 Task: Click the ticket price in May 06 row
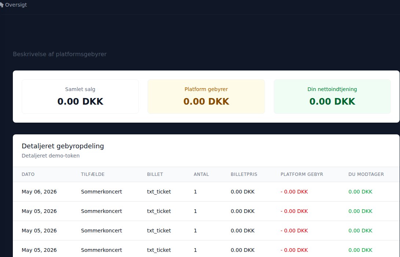click(243, 192)
